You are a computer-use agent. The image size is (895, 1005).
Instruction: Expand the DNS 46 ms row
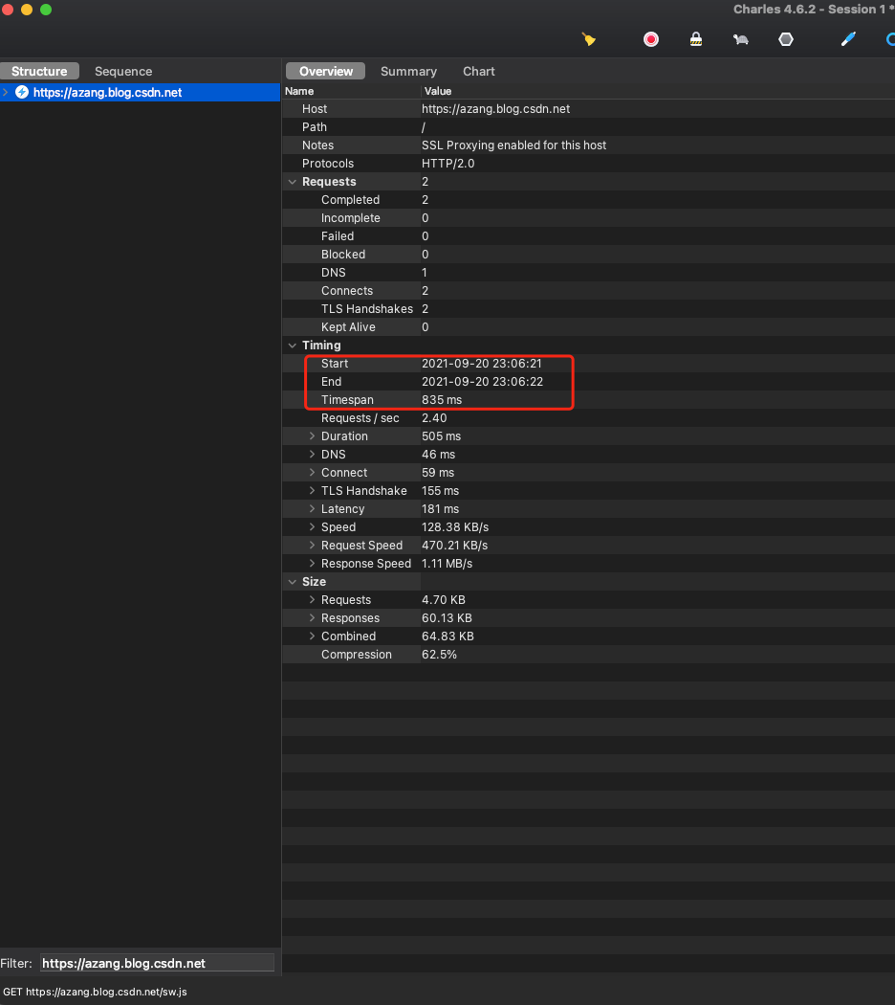tap(312, 454)
